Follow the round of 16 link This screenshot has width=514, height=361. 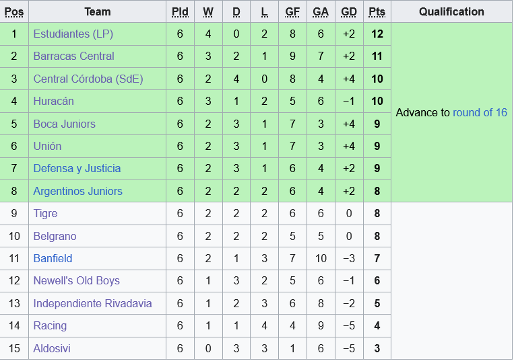coord(480,112)
